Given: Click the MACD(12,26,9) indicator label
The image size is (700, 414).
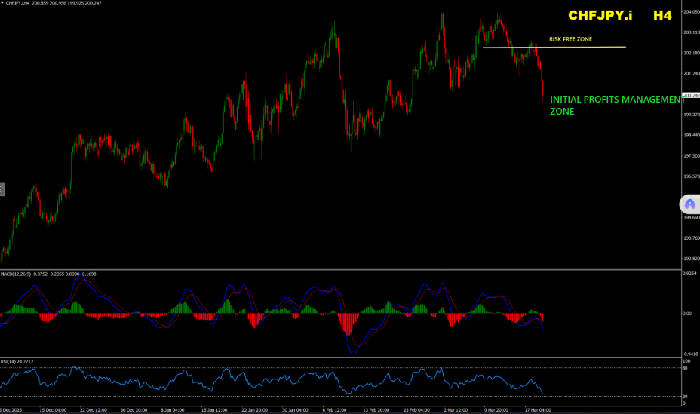Looking at the screenshot, I should [x=21, y=274].
